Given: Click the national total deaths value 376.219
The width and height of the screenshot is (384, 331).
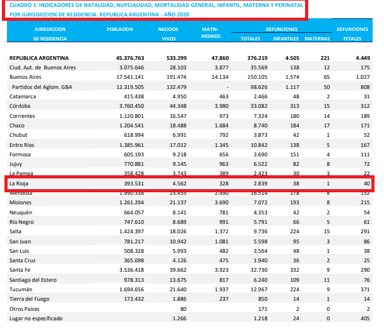Looking at the screenshot, I should (x=258, y=58).
